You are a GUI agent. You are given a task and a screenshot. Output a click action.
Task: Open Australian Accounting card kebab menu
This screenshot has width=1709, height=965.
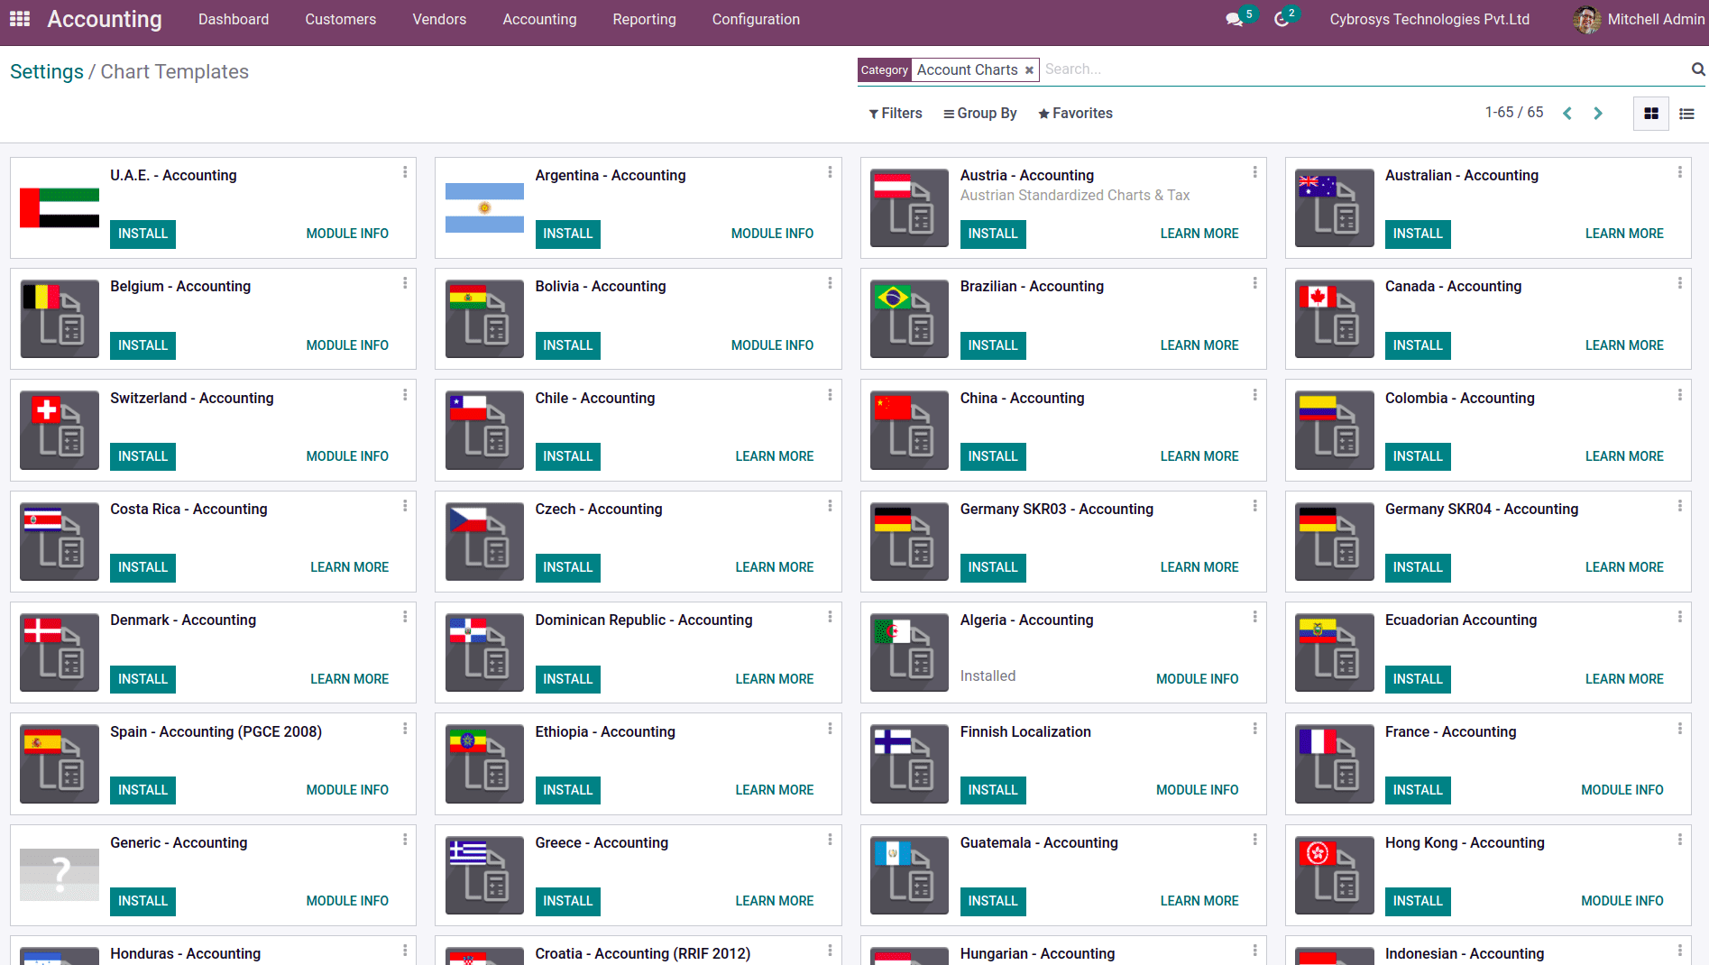coord(1679,172)
